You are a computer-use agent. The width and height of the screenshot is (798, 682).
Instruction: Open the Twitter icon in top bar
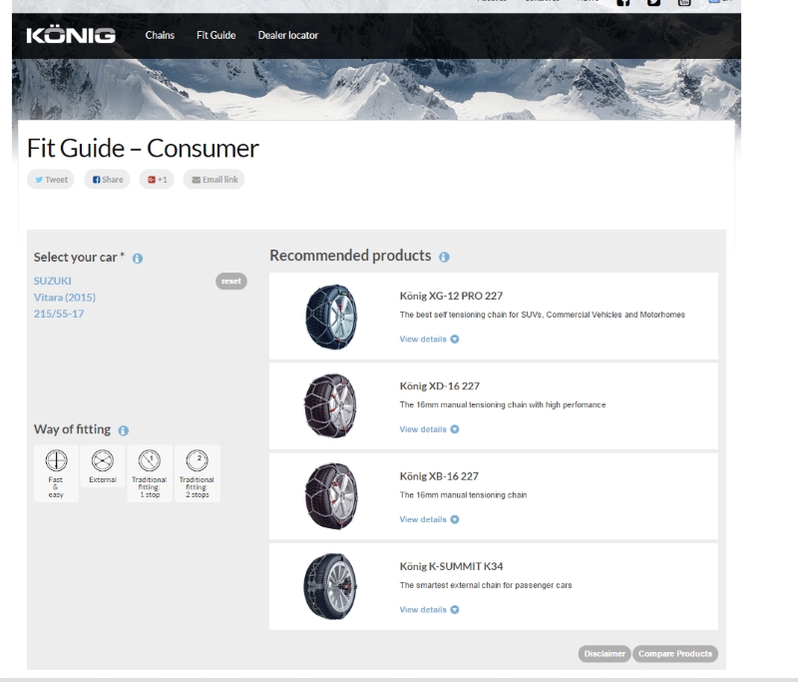tap(654, 3)
